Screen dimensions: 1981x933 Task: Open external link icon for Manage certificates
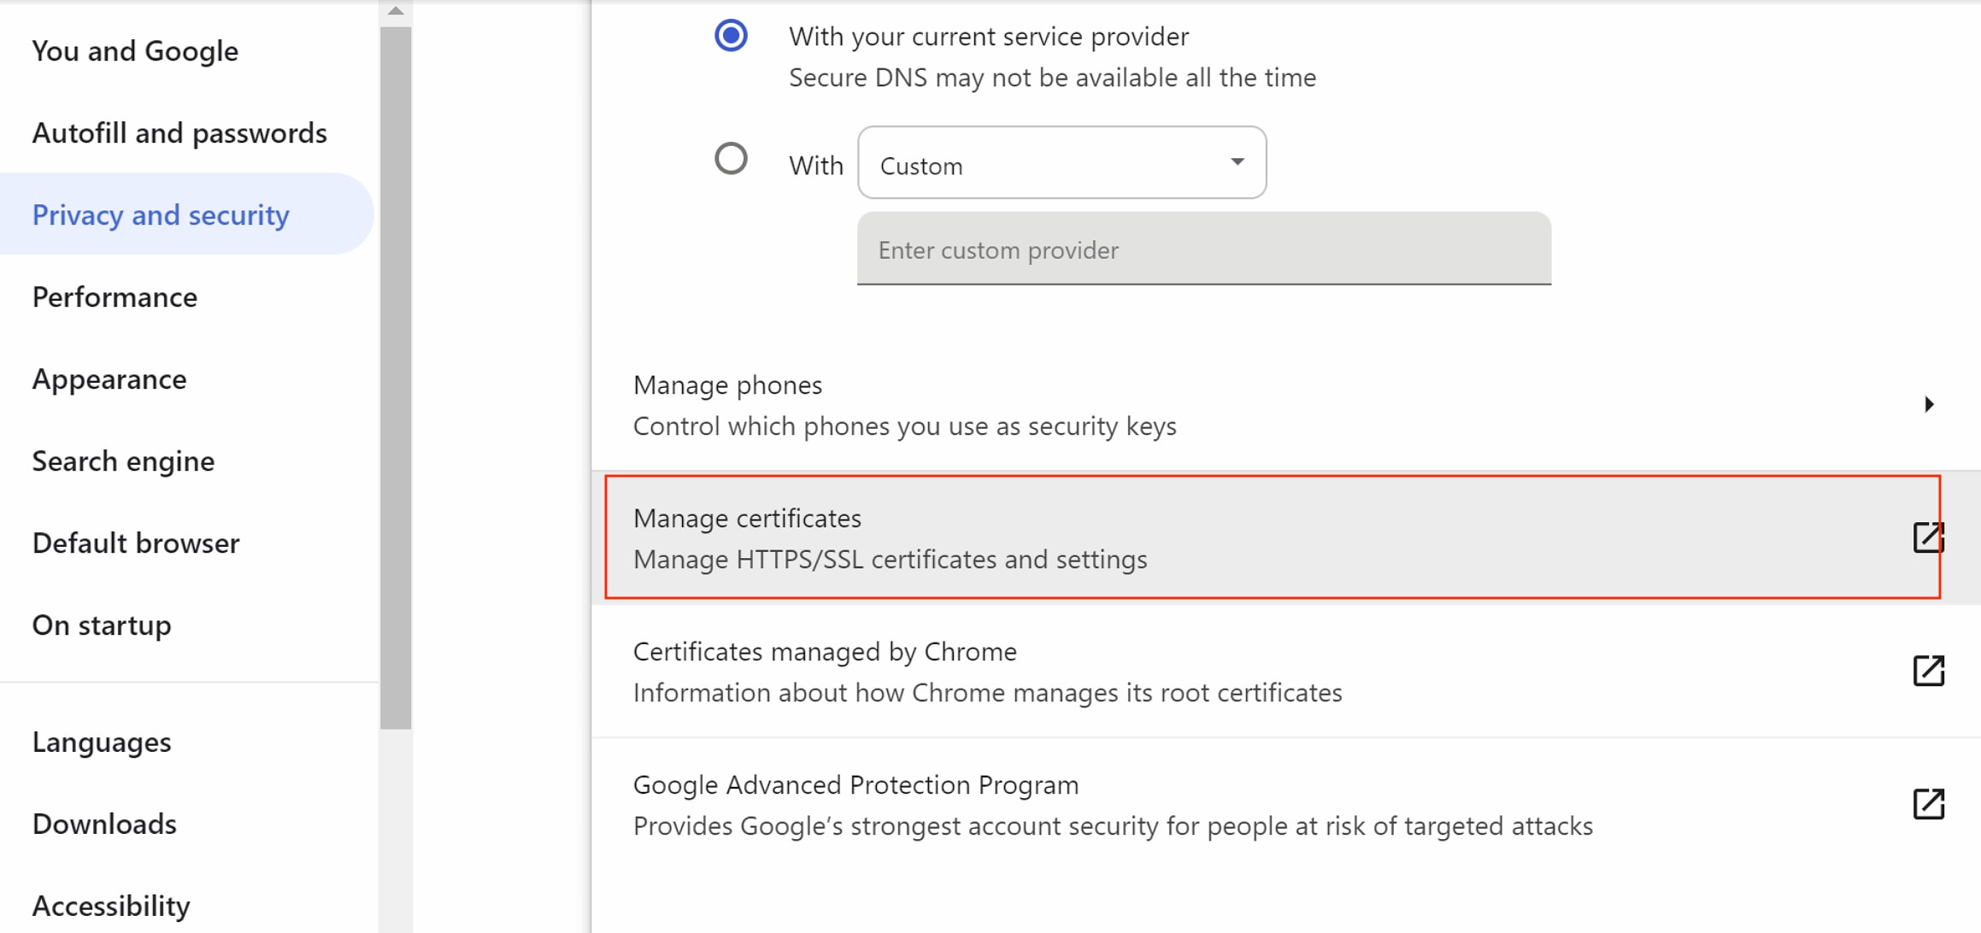pyautogui.click(x=1928, y=537)
